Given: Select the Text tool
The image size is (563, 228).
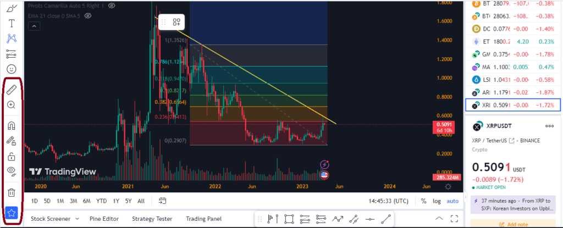Looking at the screenshot, I should tap(11, 24).
